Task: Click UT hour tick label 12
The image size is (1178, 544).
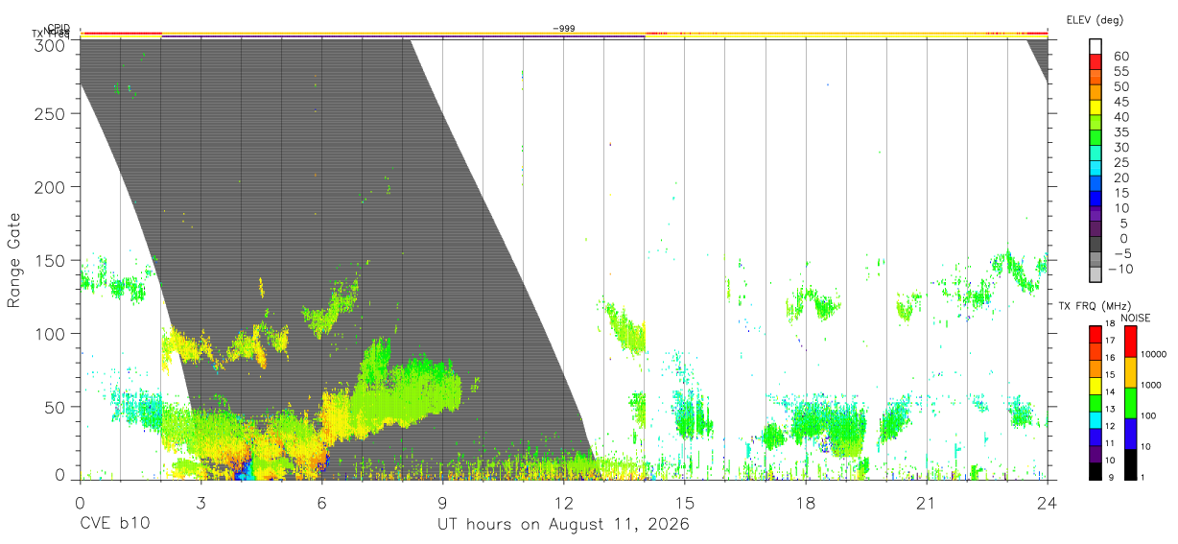Action: click(x=564, y=504)
